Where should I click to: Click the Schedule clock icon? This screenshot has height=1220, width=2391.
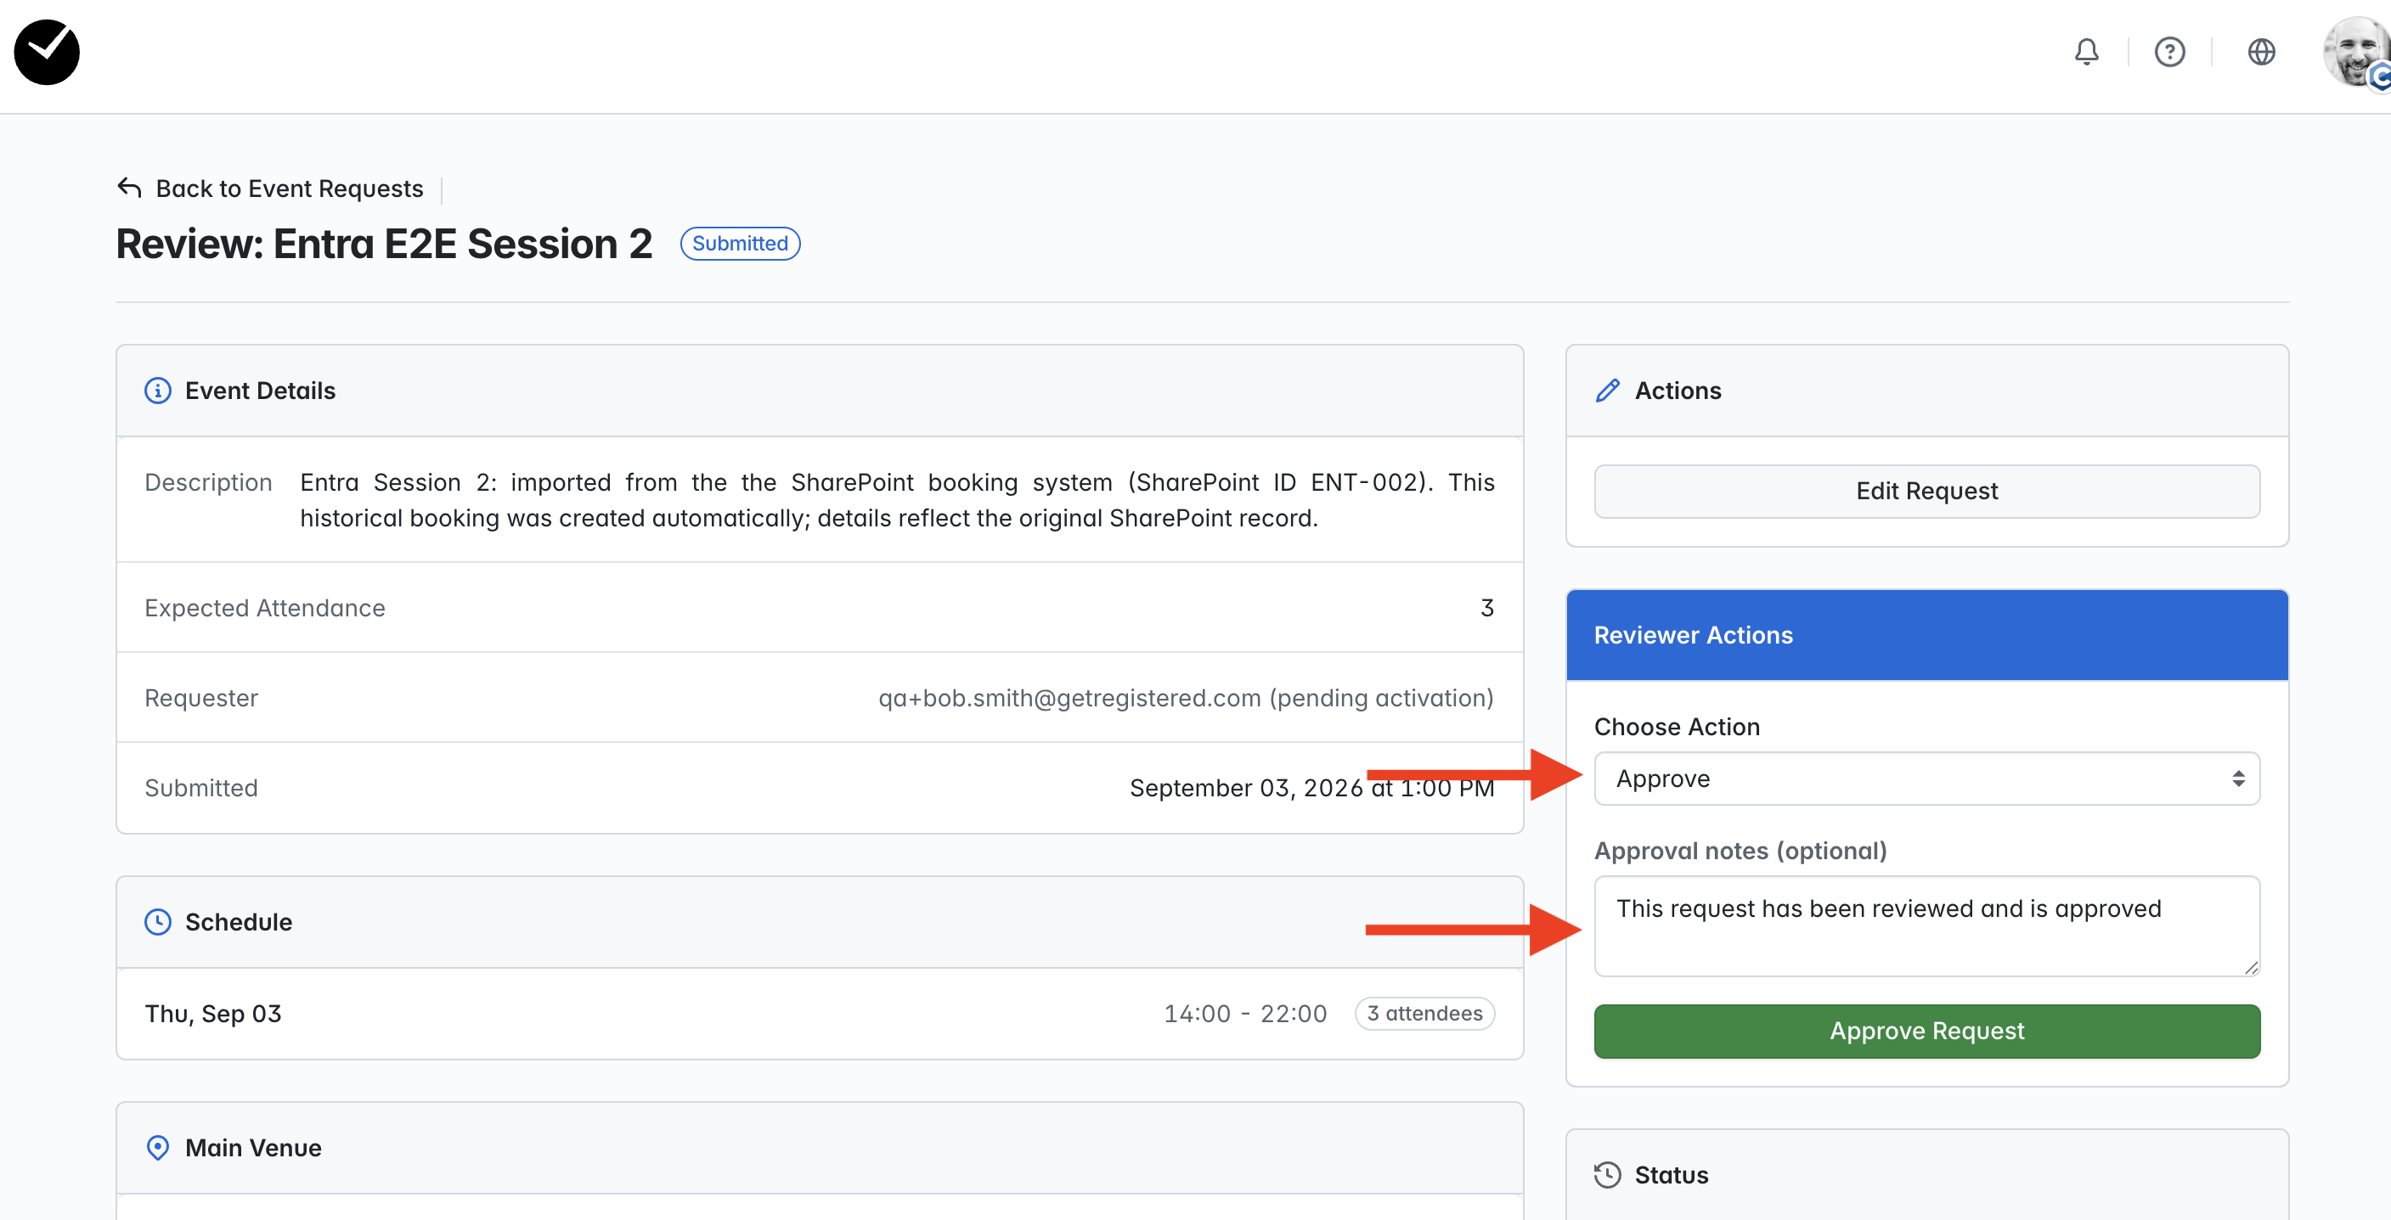(x=158, y=922)
